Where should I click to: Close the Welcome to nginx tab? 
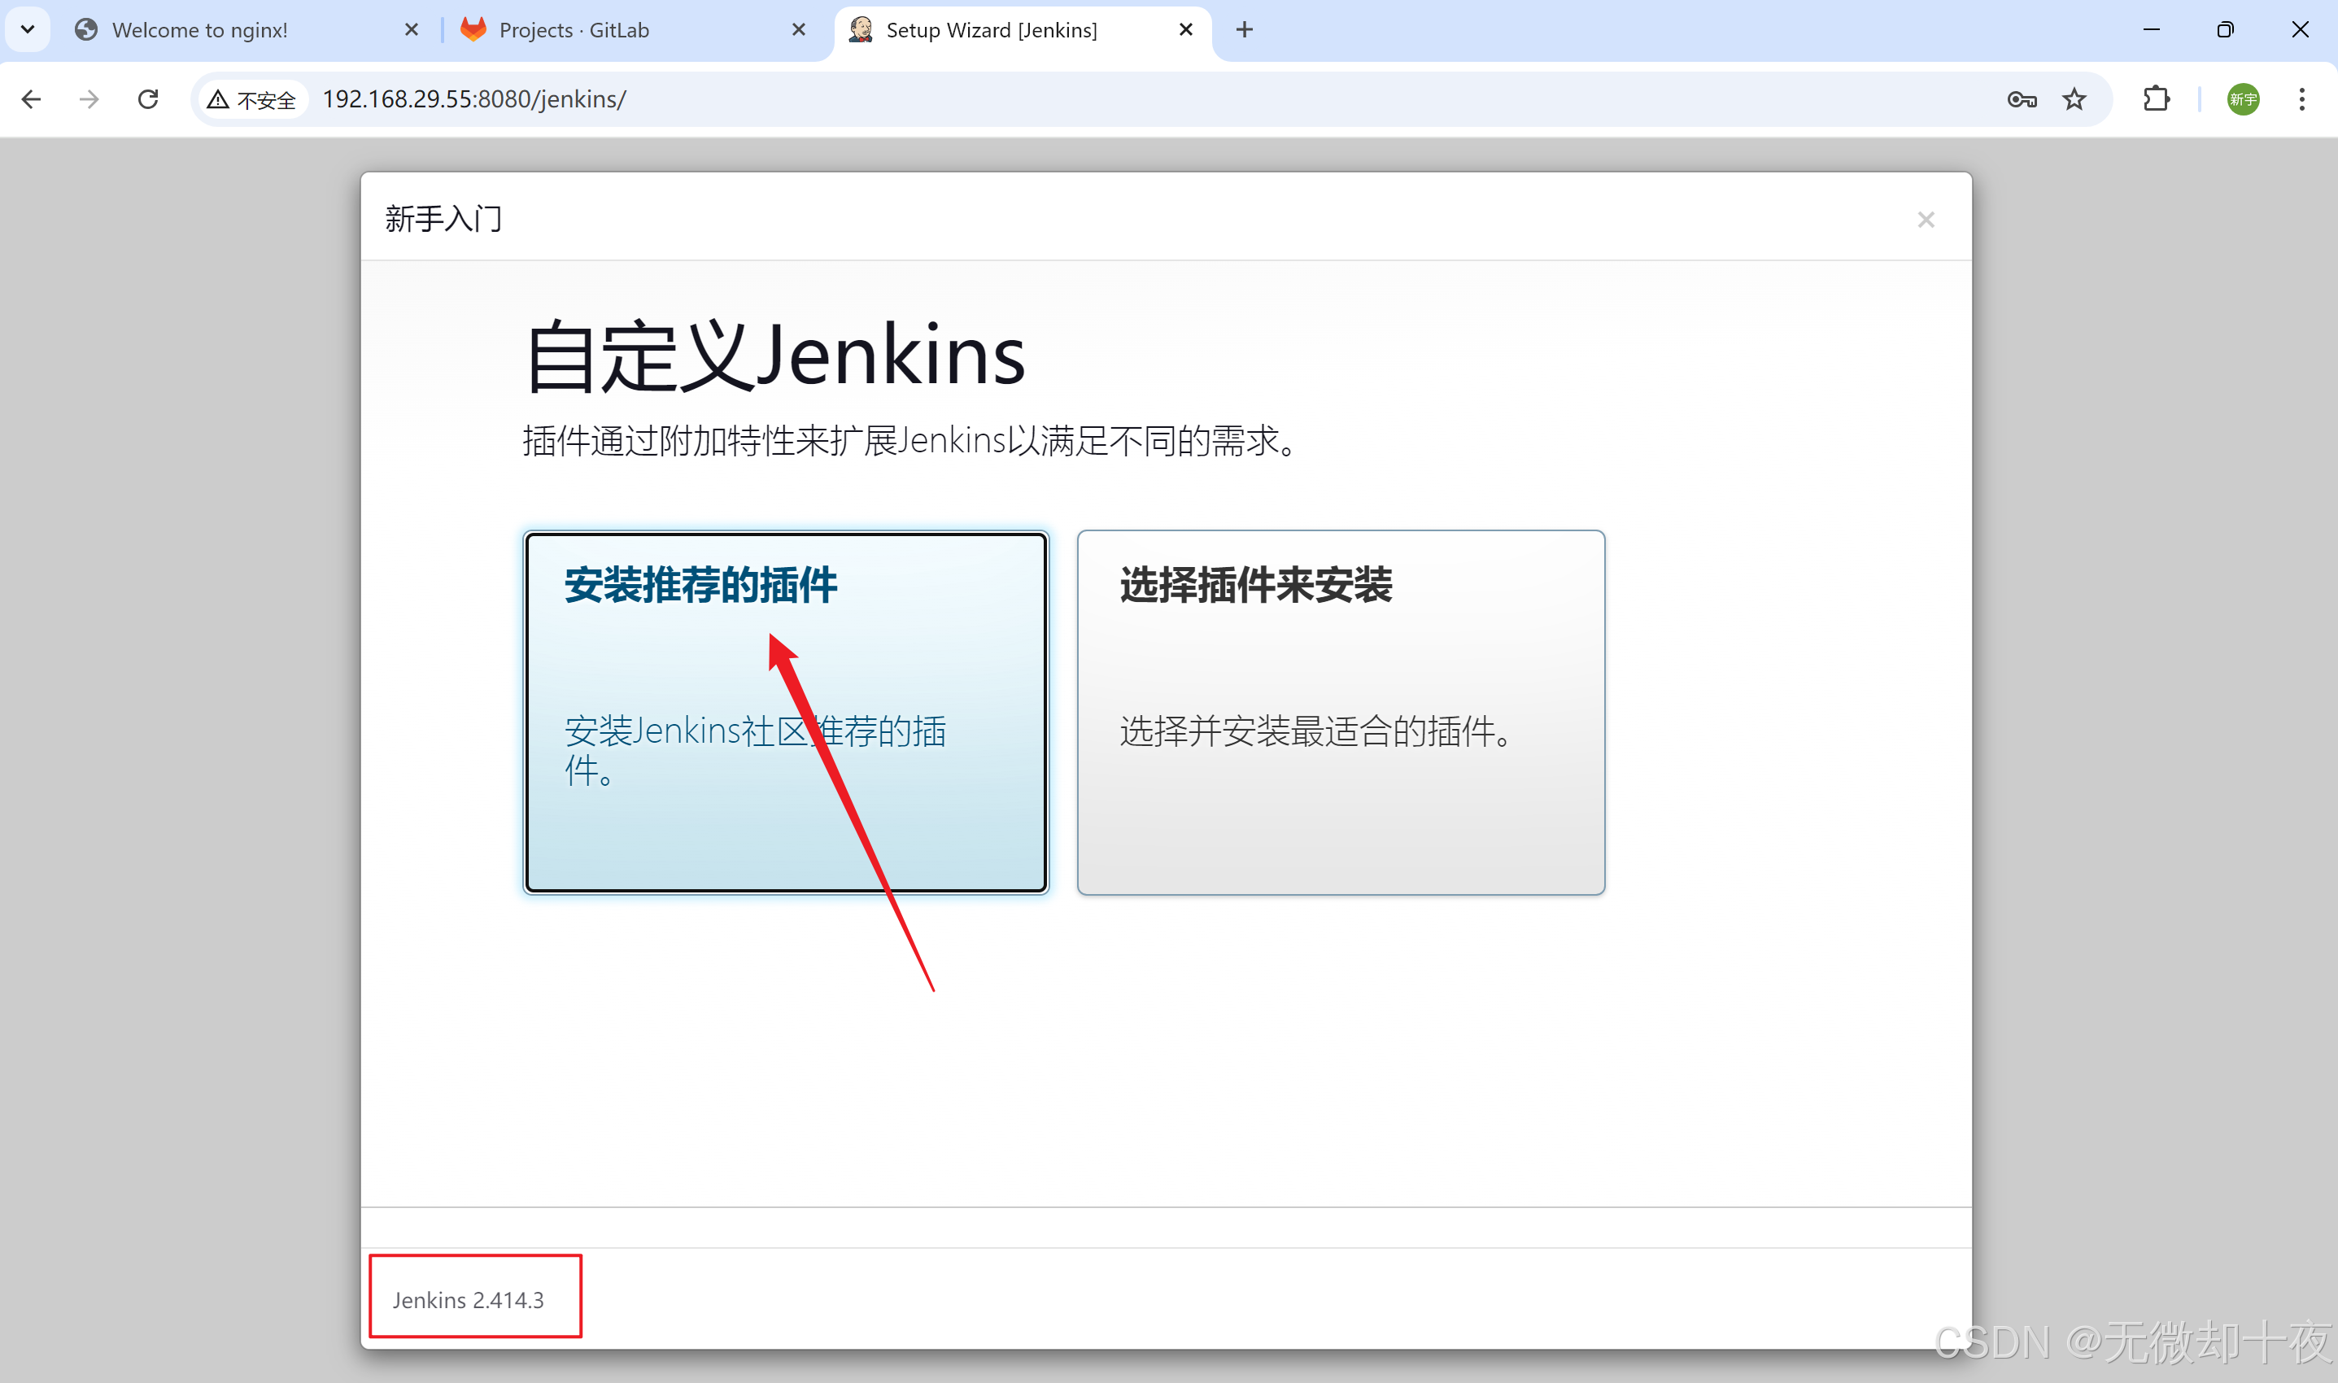tap(411, 30)
